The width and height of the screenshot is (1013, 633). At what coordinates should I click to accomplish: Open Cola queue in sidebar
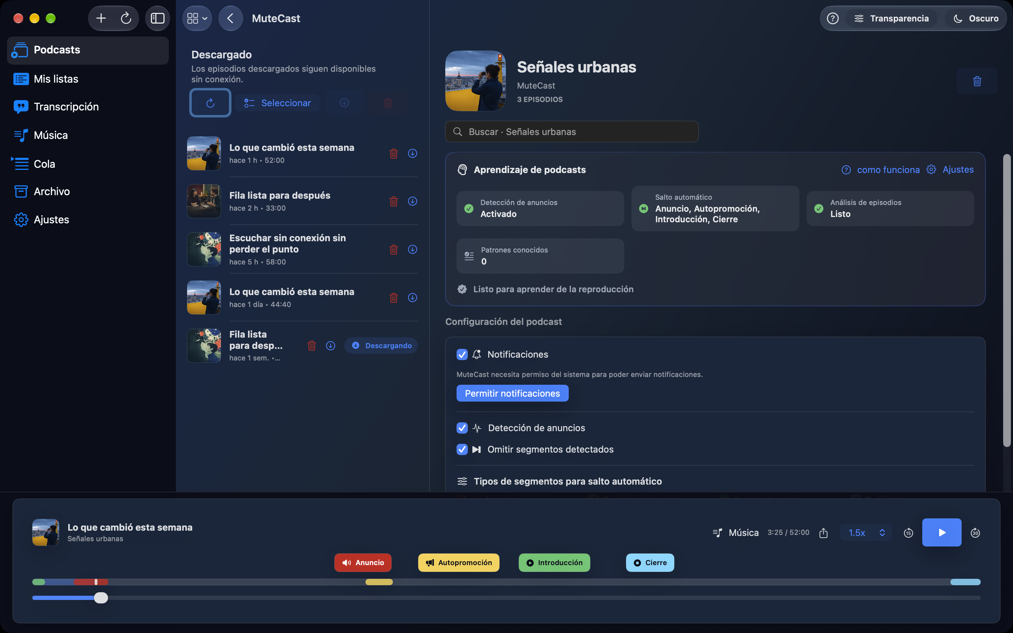click(88, 164)
